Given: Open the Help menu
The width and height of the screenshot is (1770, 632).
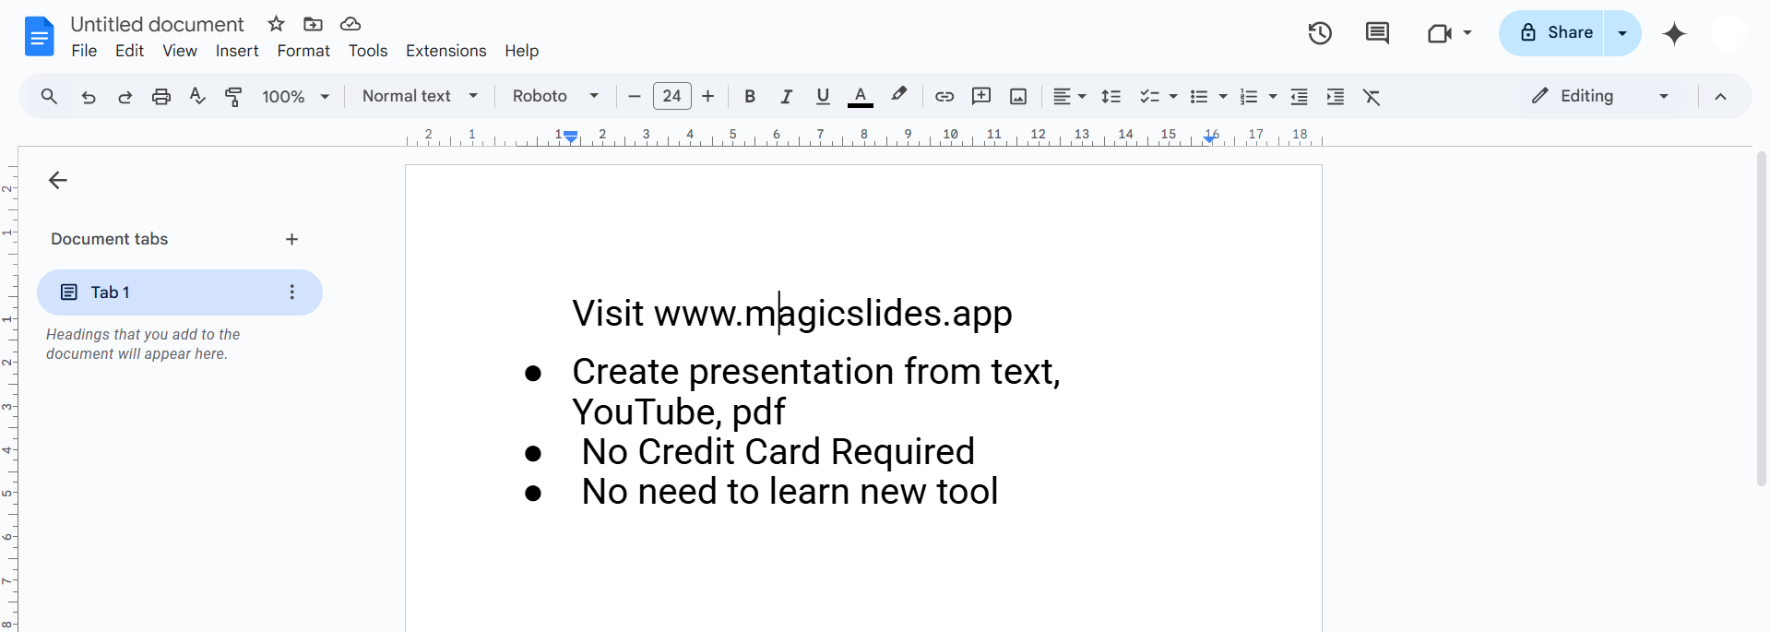Looking at the screenshot, I should pyautogui.click(x=521, y=51).
